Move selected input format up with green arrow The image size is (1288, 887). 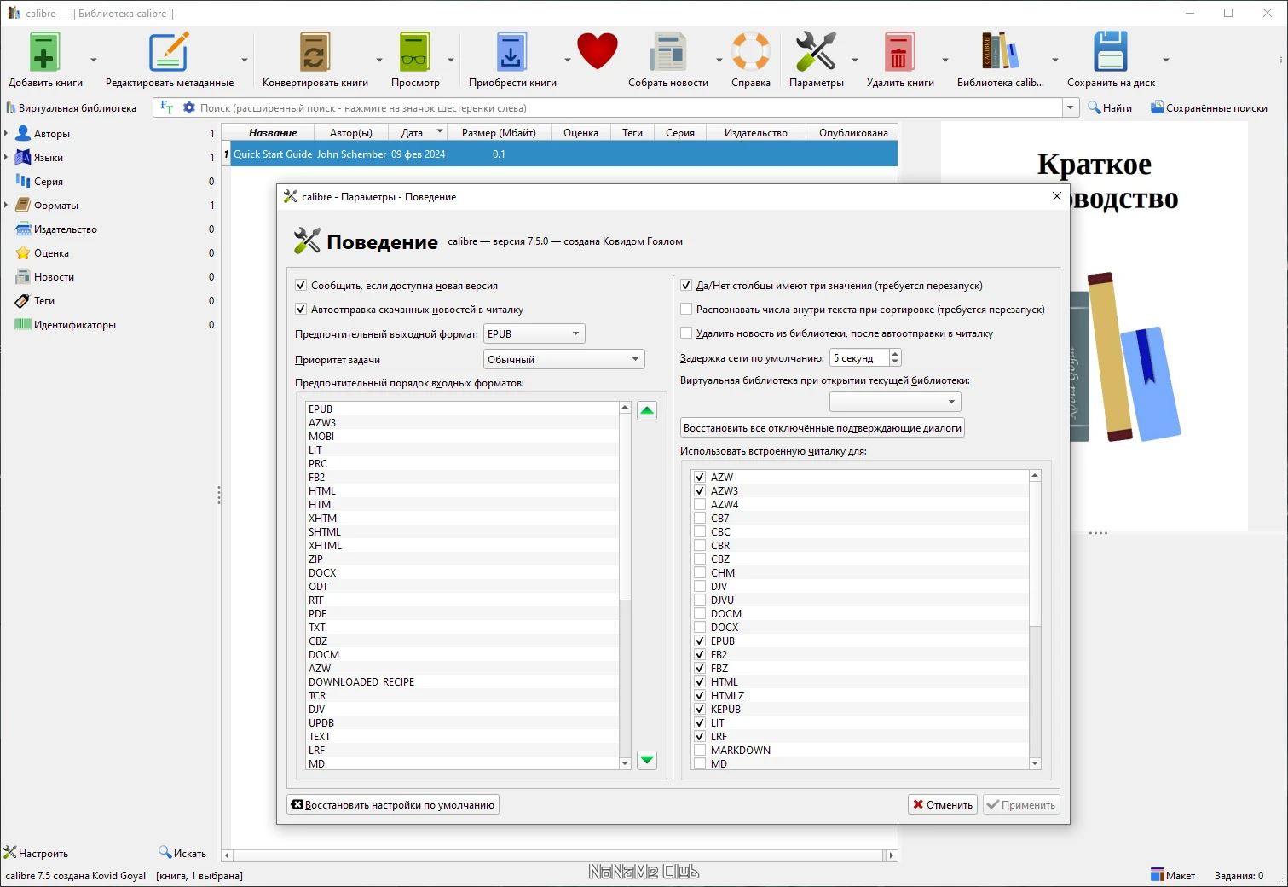(x=647, y=411)
